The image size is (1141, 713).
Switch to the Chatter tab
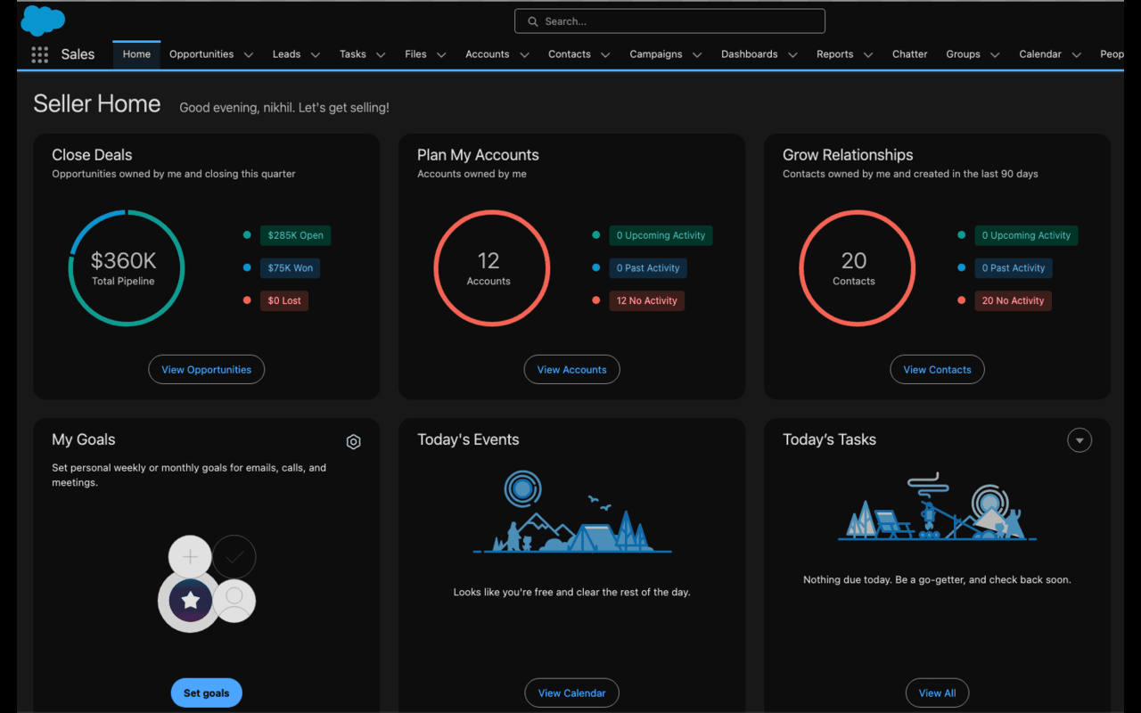coord(909,54)
